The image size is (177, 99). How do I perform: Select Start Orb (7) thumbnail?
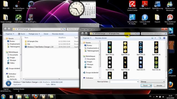point(141,64)
